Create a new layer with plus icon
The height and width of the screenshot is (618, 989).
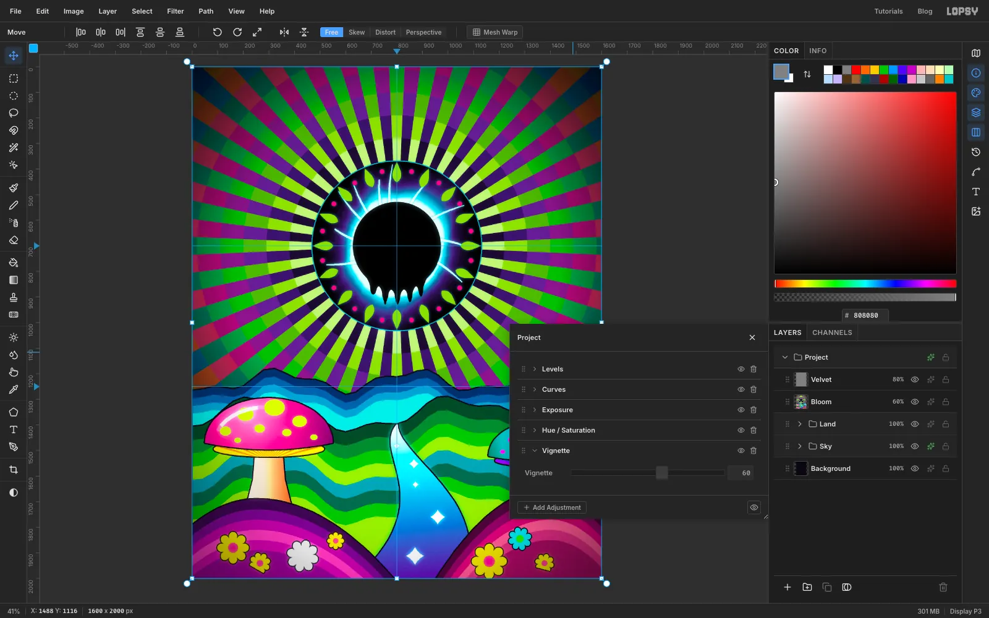[x=787, y=587]
